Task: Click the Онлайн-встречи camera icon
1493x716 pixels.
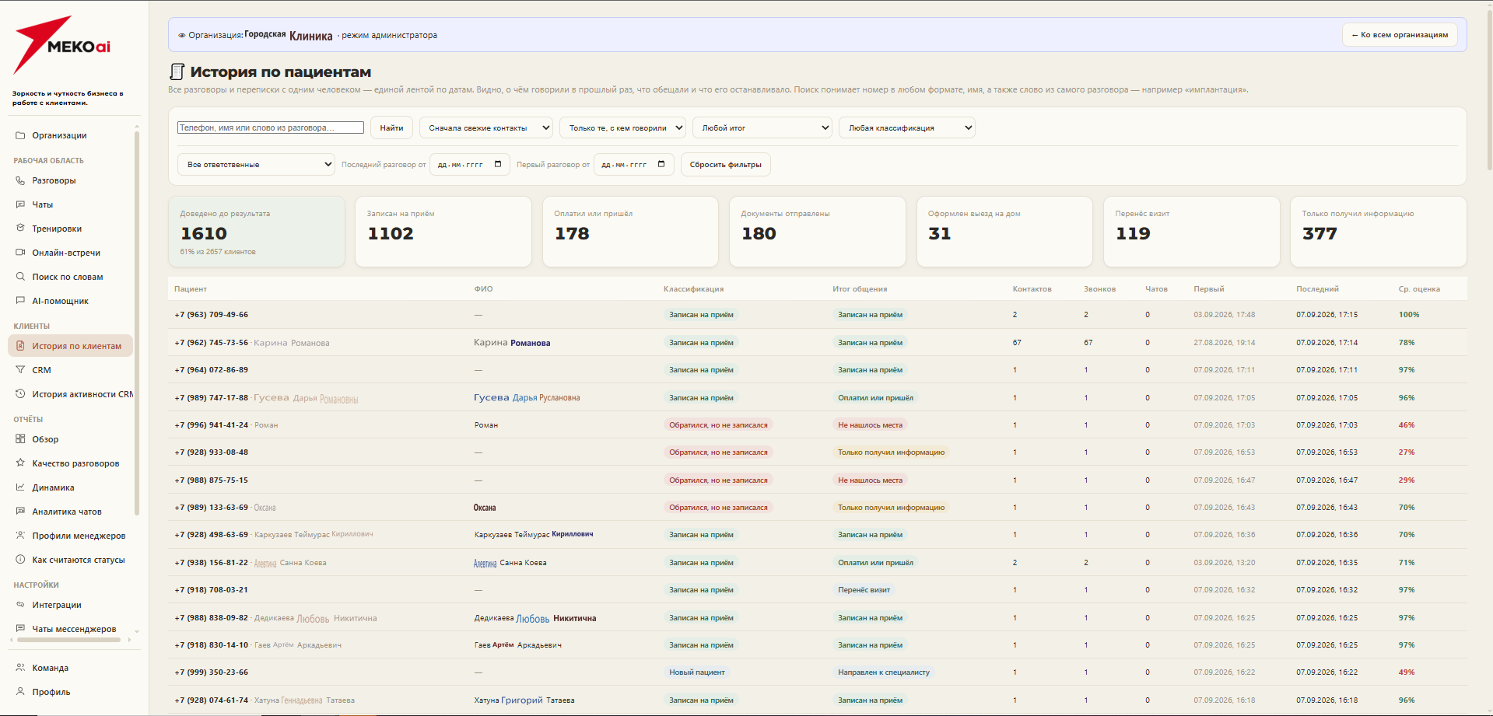Action: coord(20,253)
